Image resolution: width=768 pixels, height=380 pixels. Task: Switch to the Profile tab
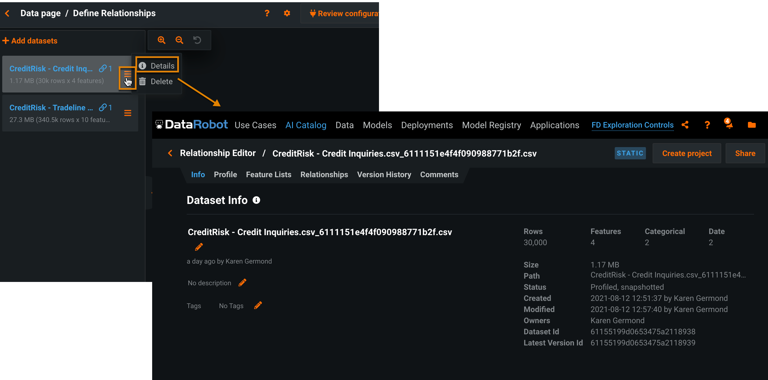(x=225, y=174)
